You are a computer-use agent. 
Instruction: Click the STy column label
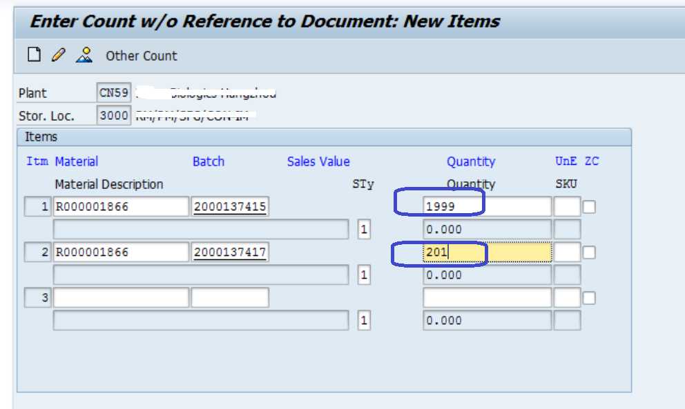[x=363, y=184]
